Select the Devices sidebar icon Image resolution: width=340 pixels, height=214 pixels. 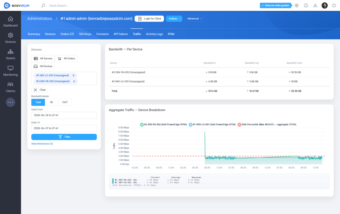10,37
